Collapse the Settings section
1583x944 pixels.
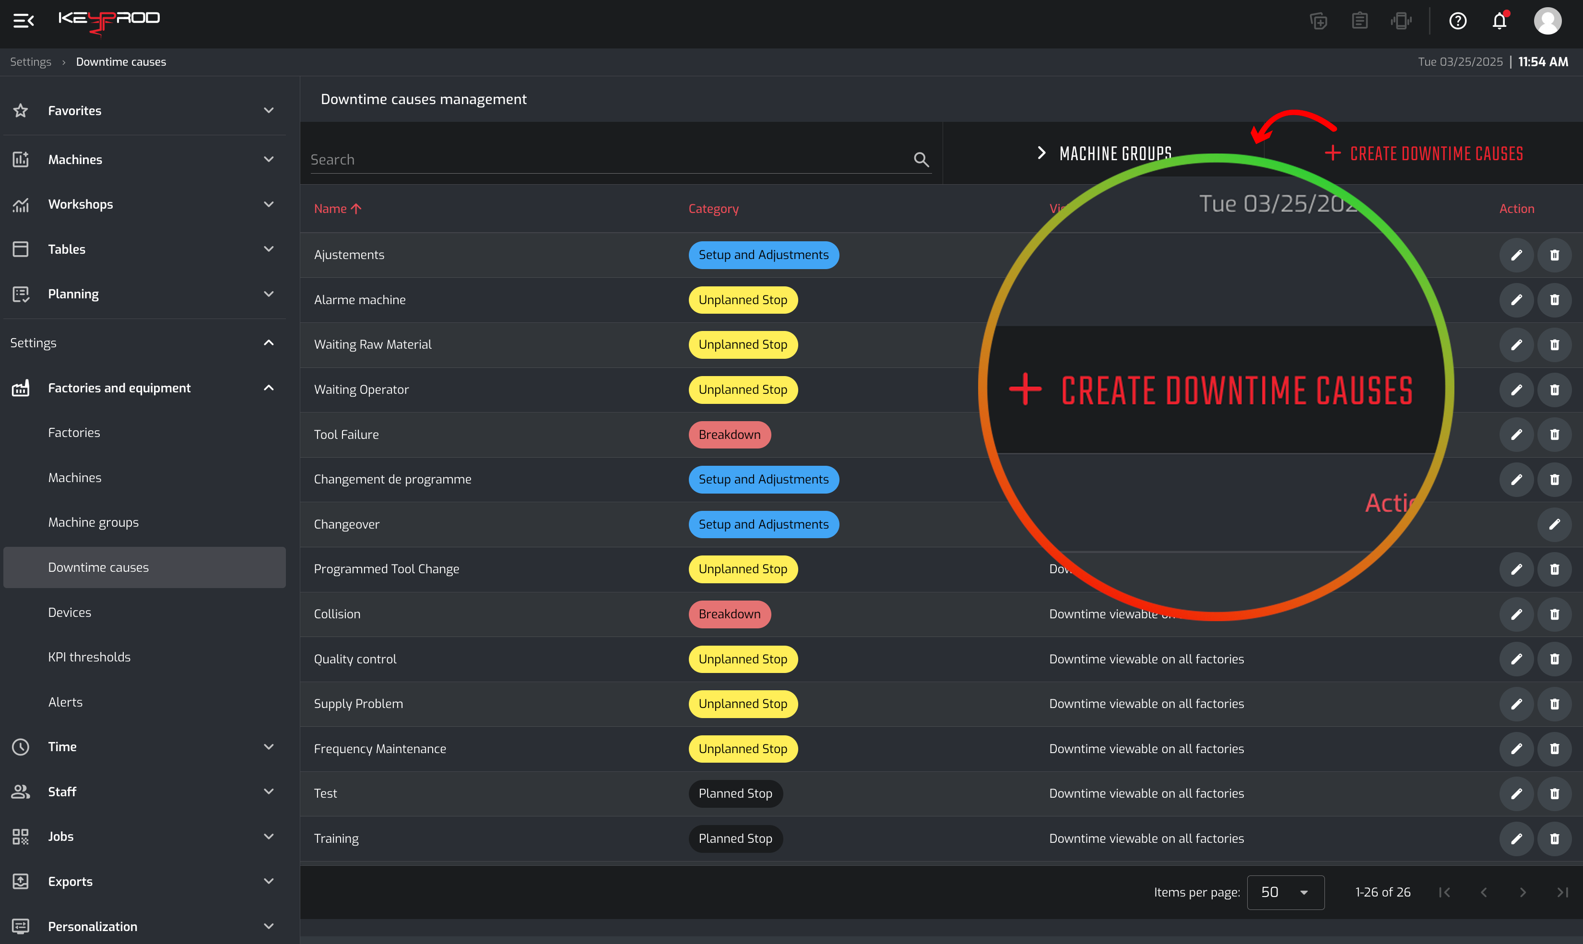144,343
